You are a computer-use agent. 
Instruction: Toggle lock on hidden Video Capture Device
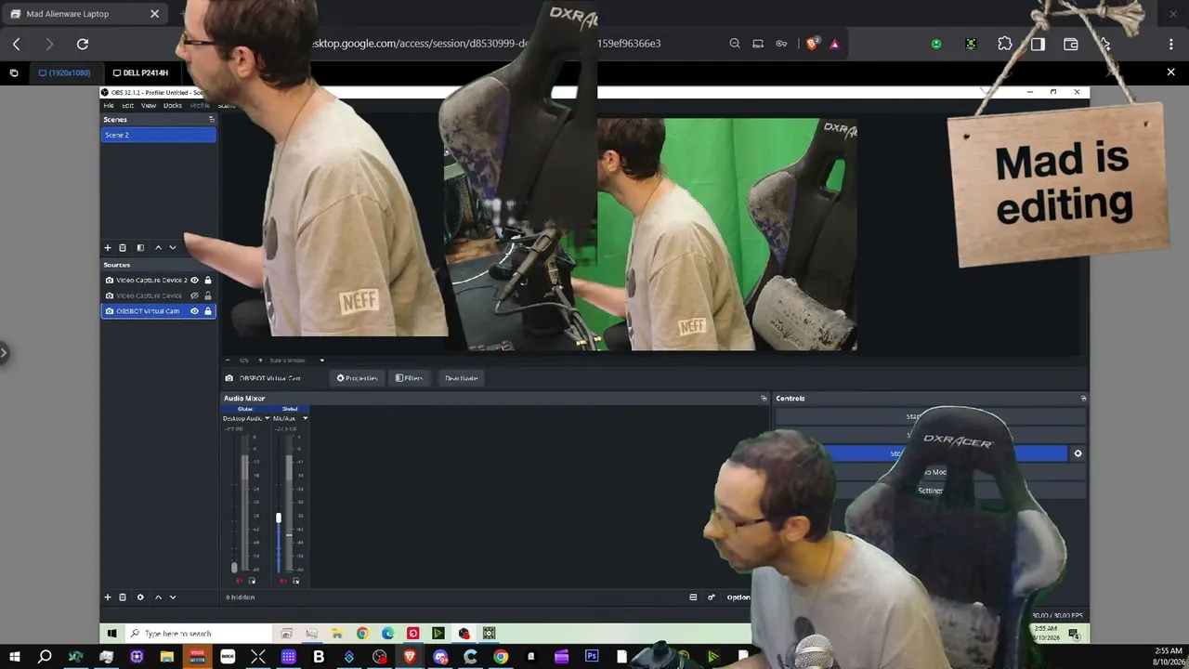coord(208,295)
